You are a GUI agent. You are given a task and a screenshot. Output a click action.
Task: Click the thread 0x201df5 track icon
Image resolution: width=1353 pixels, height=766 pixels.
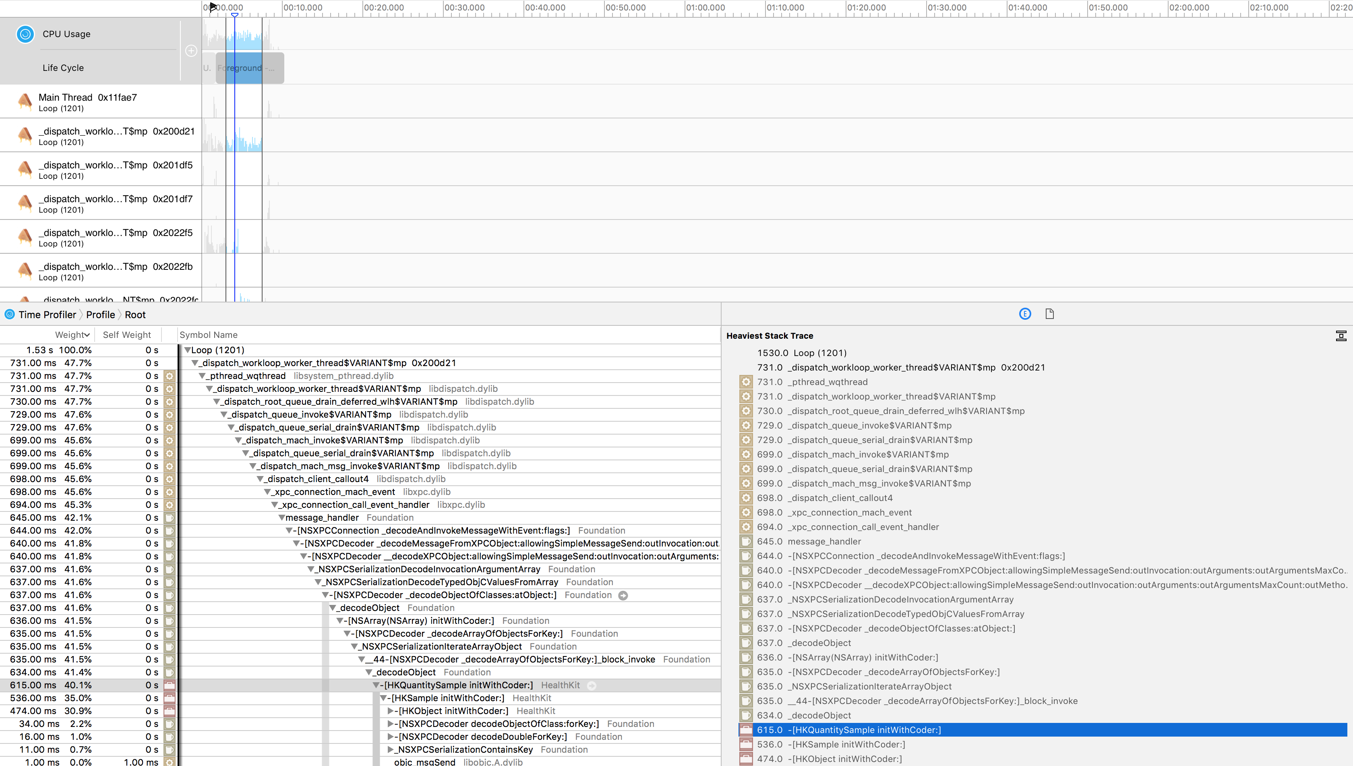click(x=25, y=169)
